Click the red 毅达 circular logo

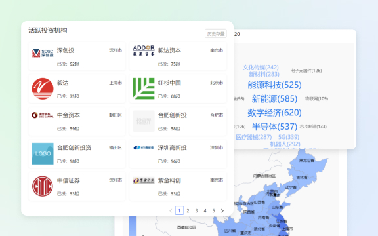coord(43,88)
